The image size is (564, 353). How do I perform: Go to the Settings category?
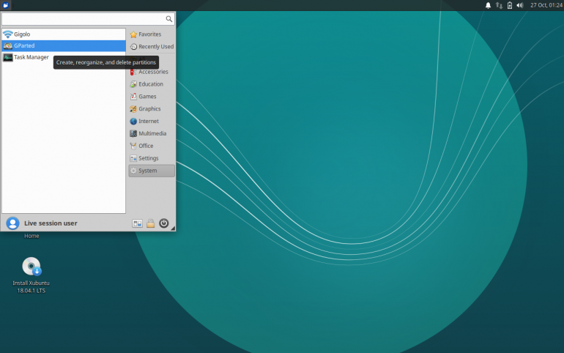pyautogui.click(x=148, y=158)
